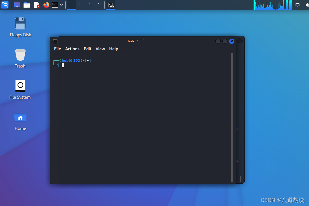This screenshot has height=206, width=309.
Task: Open the file manager from the panel
Action: click(27, 5)
